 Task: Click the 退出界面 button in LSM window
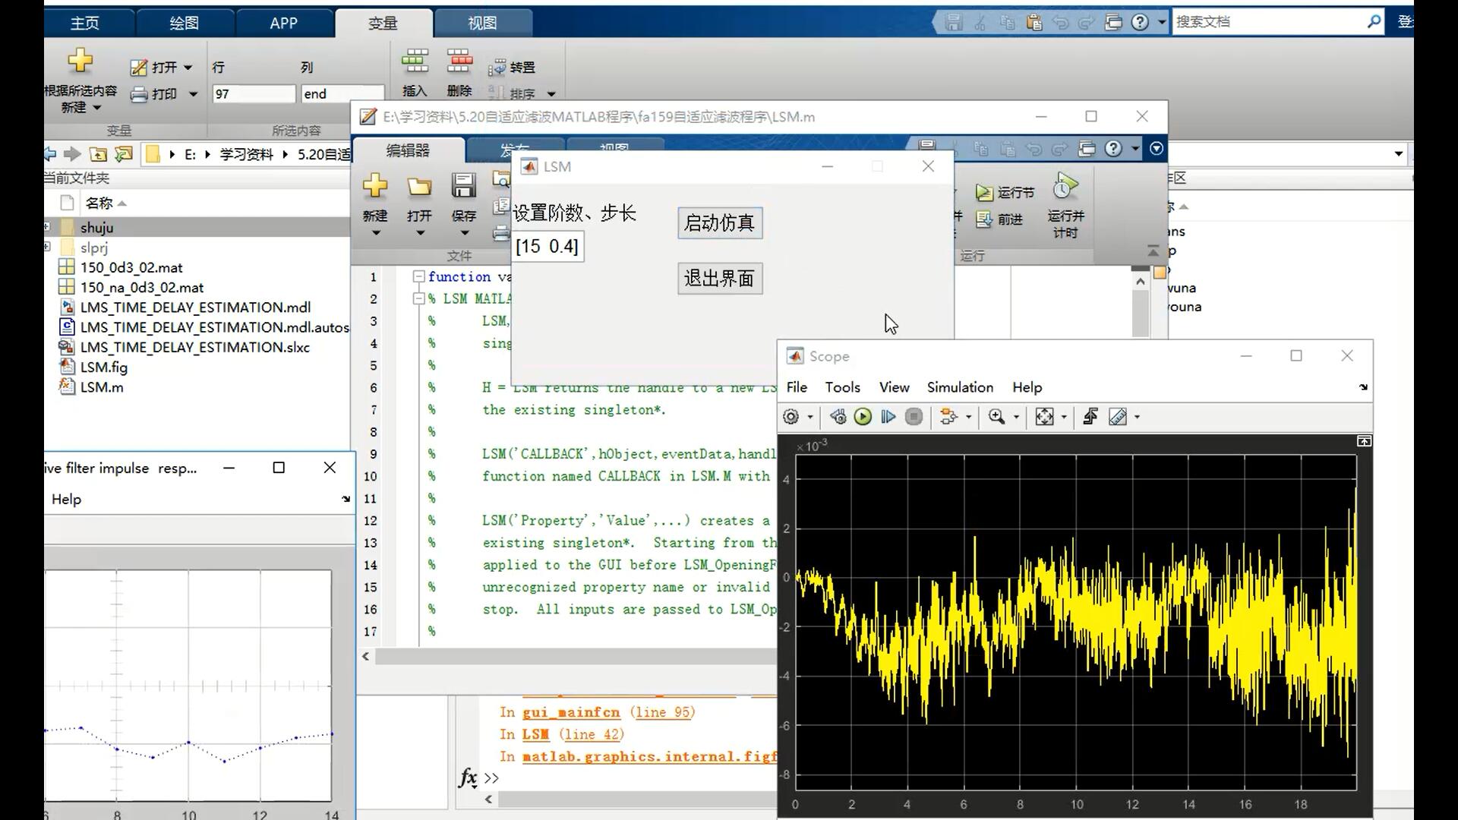click(720, 279)
